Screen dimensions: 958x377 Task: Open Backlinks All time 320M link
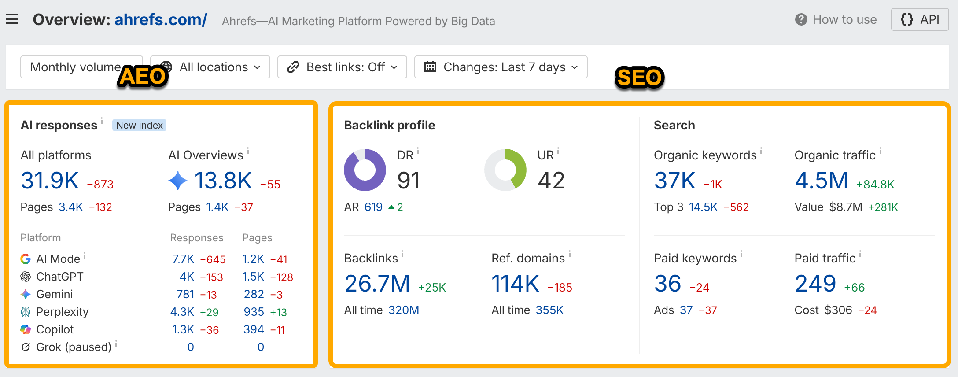[x=404, y=310]
